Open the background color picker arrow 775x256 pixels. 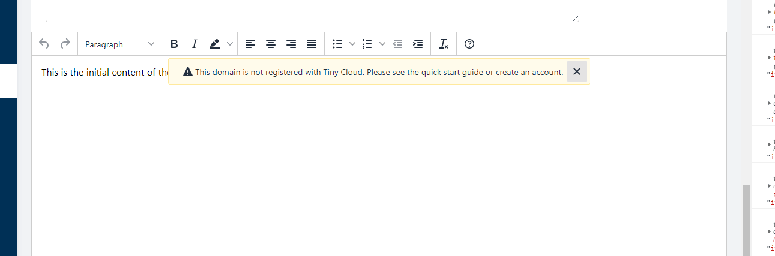coord(229,44)
